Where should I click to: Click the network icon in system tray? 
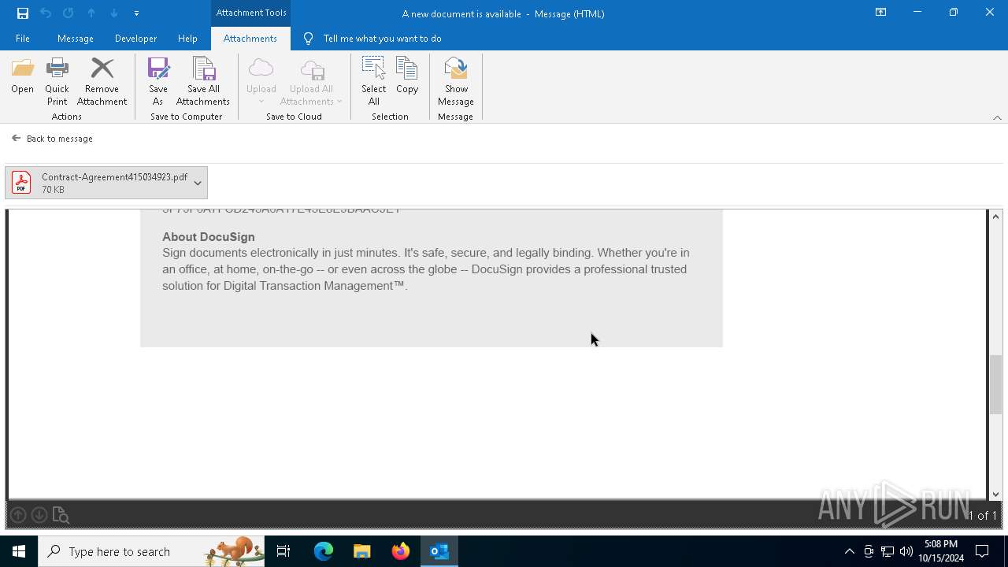(x=888, y=551)
